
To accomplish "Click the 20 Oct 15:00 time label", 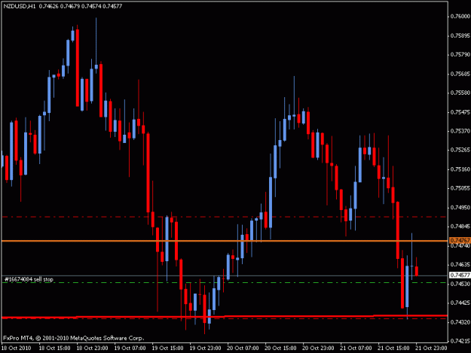I will point(280,348).
